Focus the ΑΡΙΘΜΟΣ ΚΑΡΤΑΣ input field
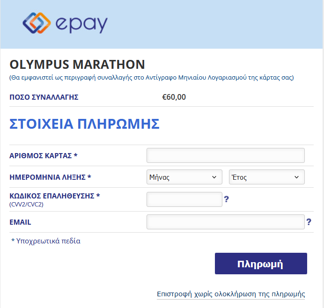The width and height of the screenshot is (324, 308). (226, 155)
